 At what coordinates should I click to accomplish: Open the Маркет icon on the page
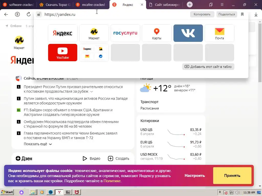19,43
